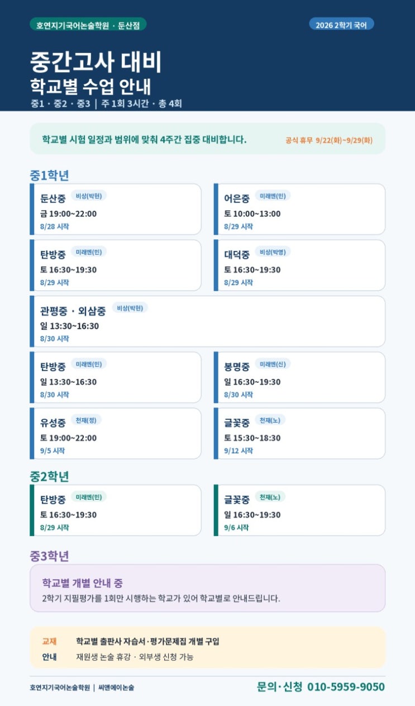Click the 교재 textbook purchase info row
The width and height of the screenshot is (415, 706).
pos(208,641)
